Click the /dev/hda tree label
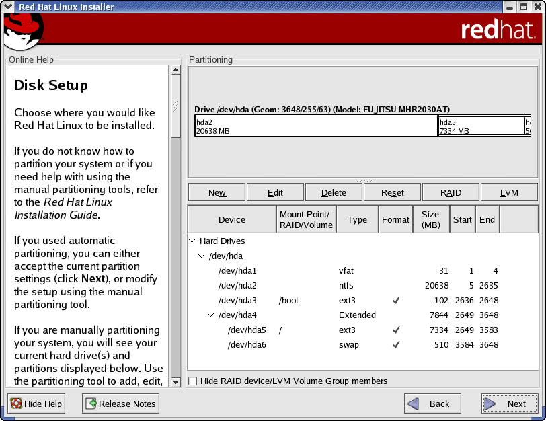The image size is (546, 421). [226, 256]
